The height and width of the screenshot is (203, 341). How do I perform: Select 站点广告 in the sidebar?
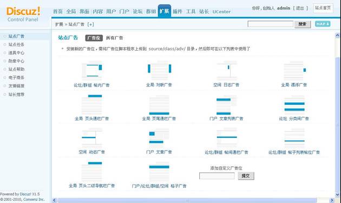pyautogui.click(x=16, y=36)
